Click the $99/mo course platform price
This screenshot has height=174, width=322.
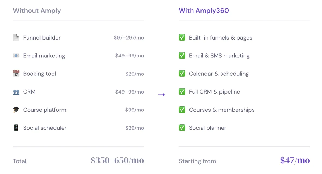pos(134,110)
